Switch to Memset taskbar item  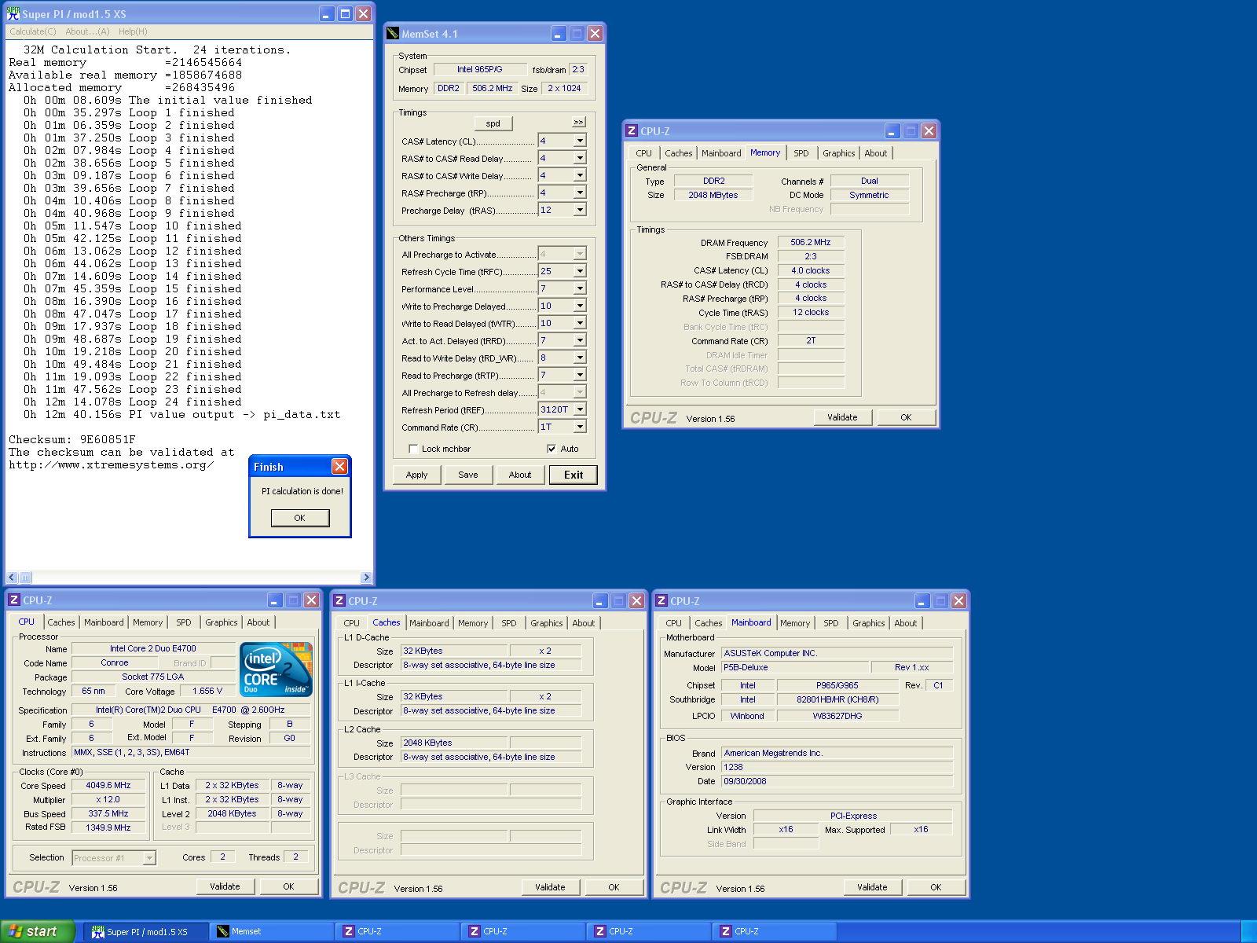(x=273, y=931)
